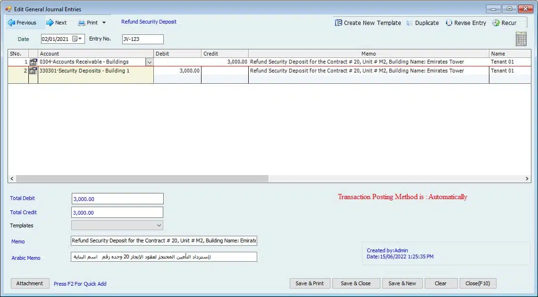The width and height of the screenshot is (538, 297).
Task: Open the calculator icon
Action: point(521,39)
